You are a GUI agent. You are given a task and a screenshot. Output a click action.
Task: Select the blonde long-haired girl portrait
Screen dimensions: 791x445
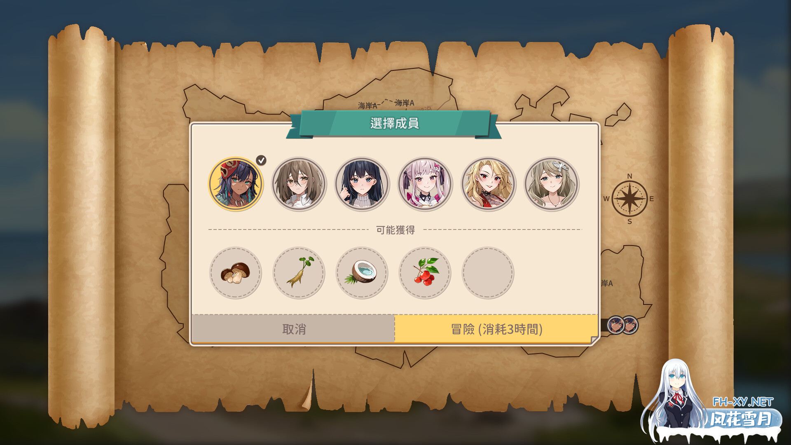pyautogui.click(x=488, y=184)
